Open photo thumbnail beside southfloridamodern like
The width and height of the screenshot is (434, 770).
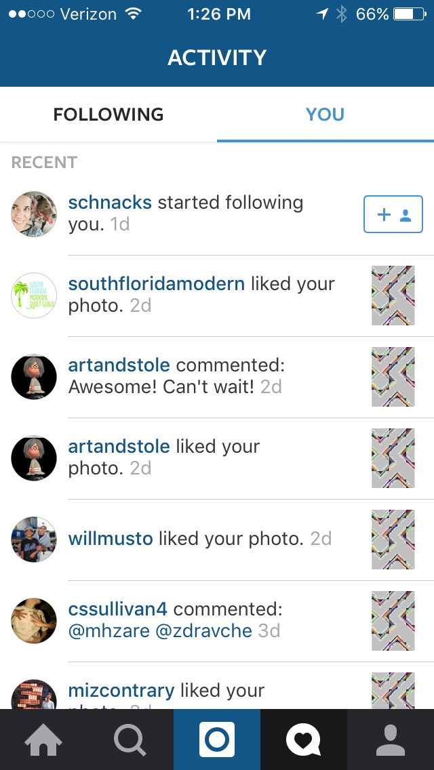click(x=393, y=296)
